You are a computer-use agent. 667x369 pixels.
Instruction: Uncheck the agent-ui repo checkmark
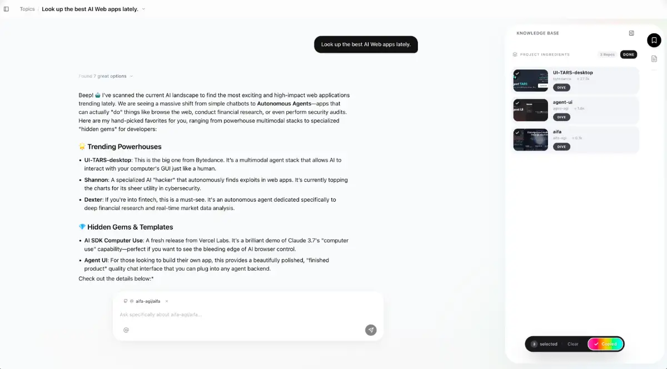517,103
